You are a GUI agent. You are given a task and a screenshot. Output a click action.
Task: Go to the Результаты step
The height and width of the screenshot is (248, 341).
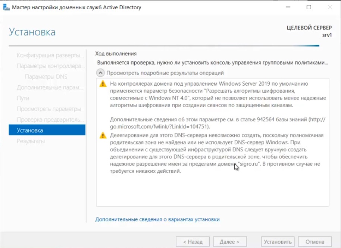pyautogui.click(x=31, y=141)
